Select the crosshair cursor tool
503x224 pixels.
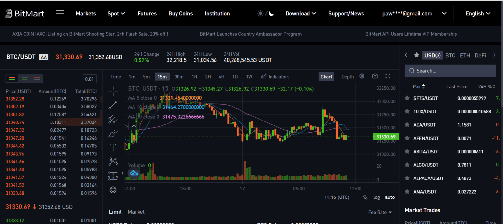coord(113,91)
